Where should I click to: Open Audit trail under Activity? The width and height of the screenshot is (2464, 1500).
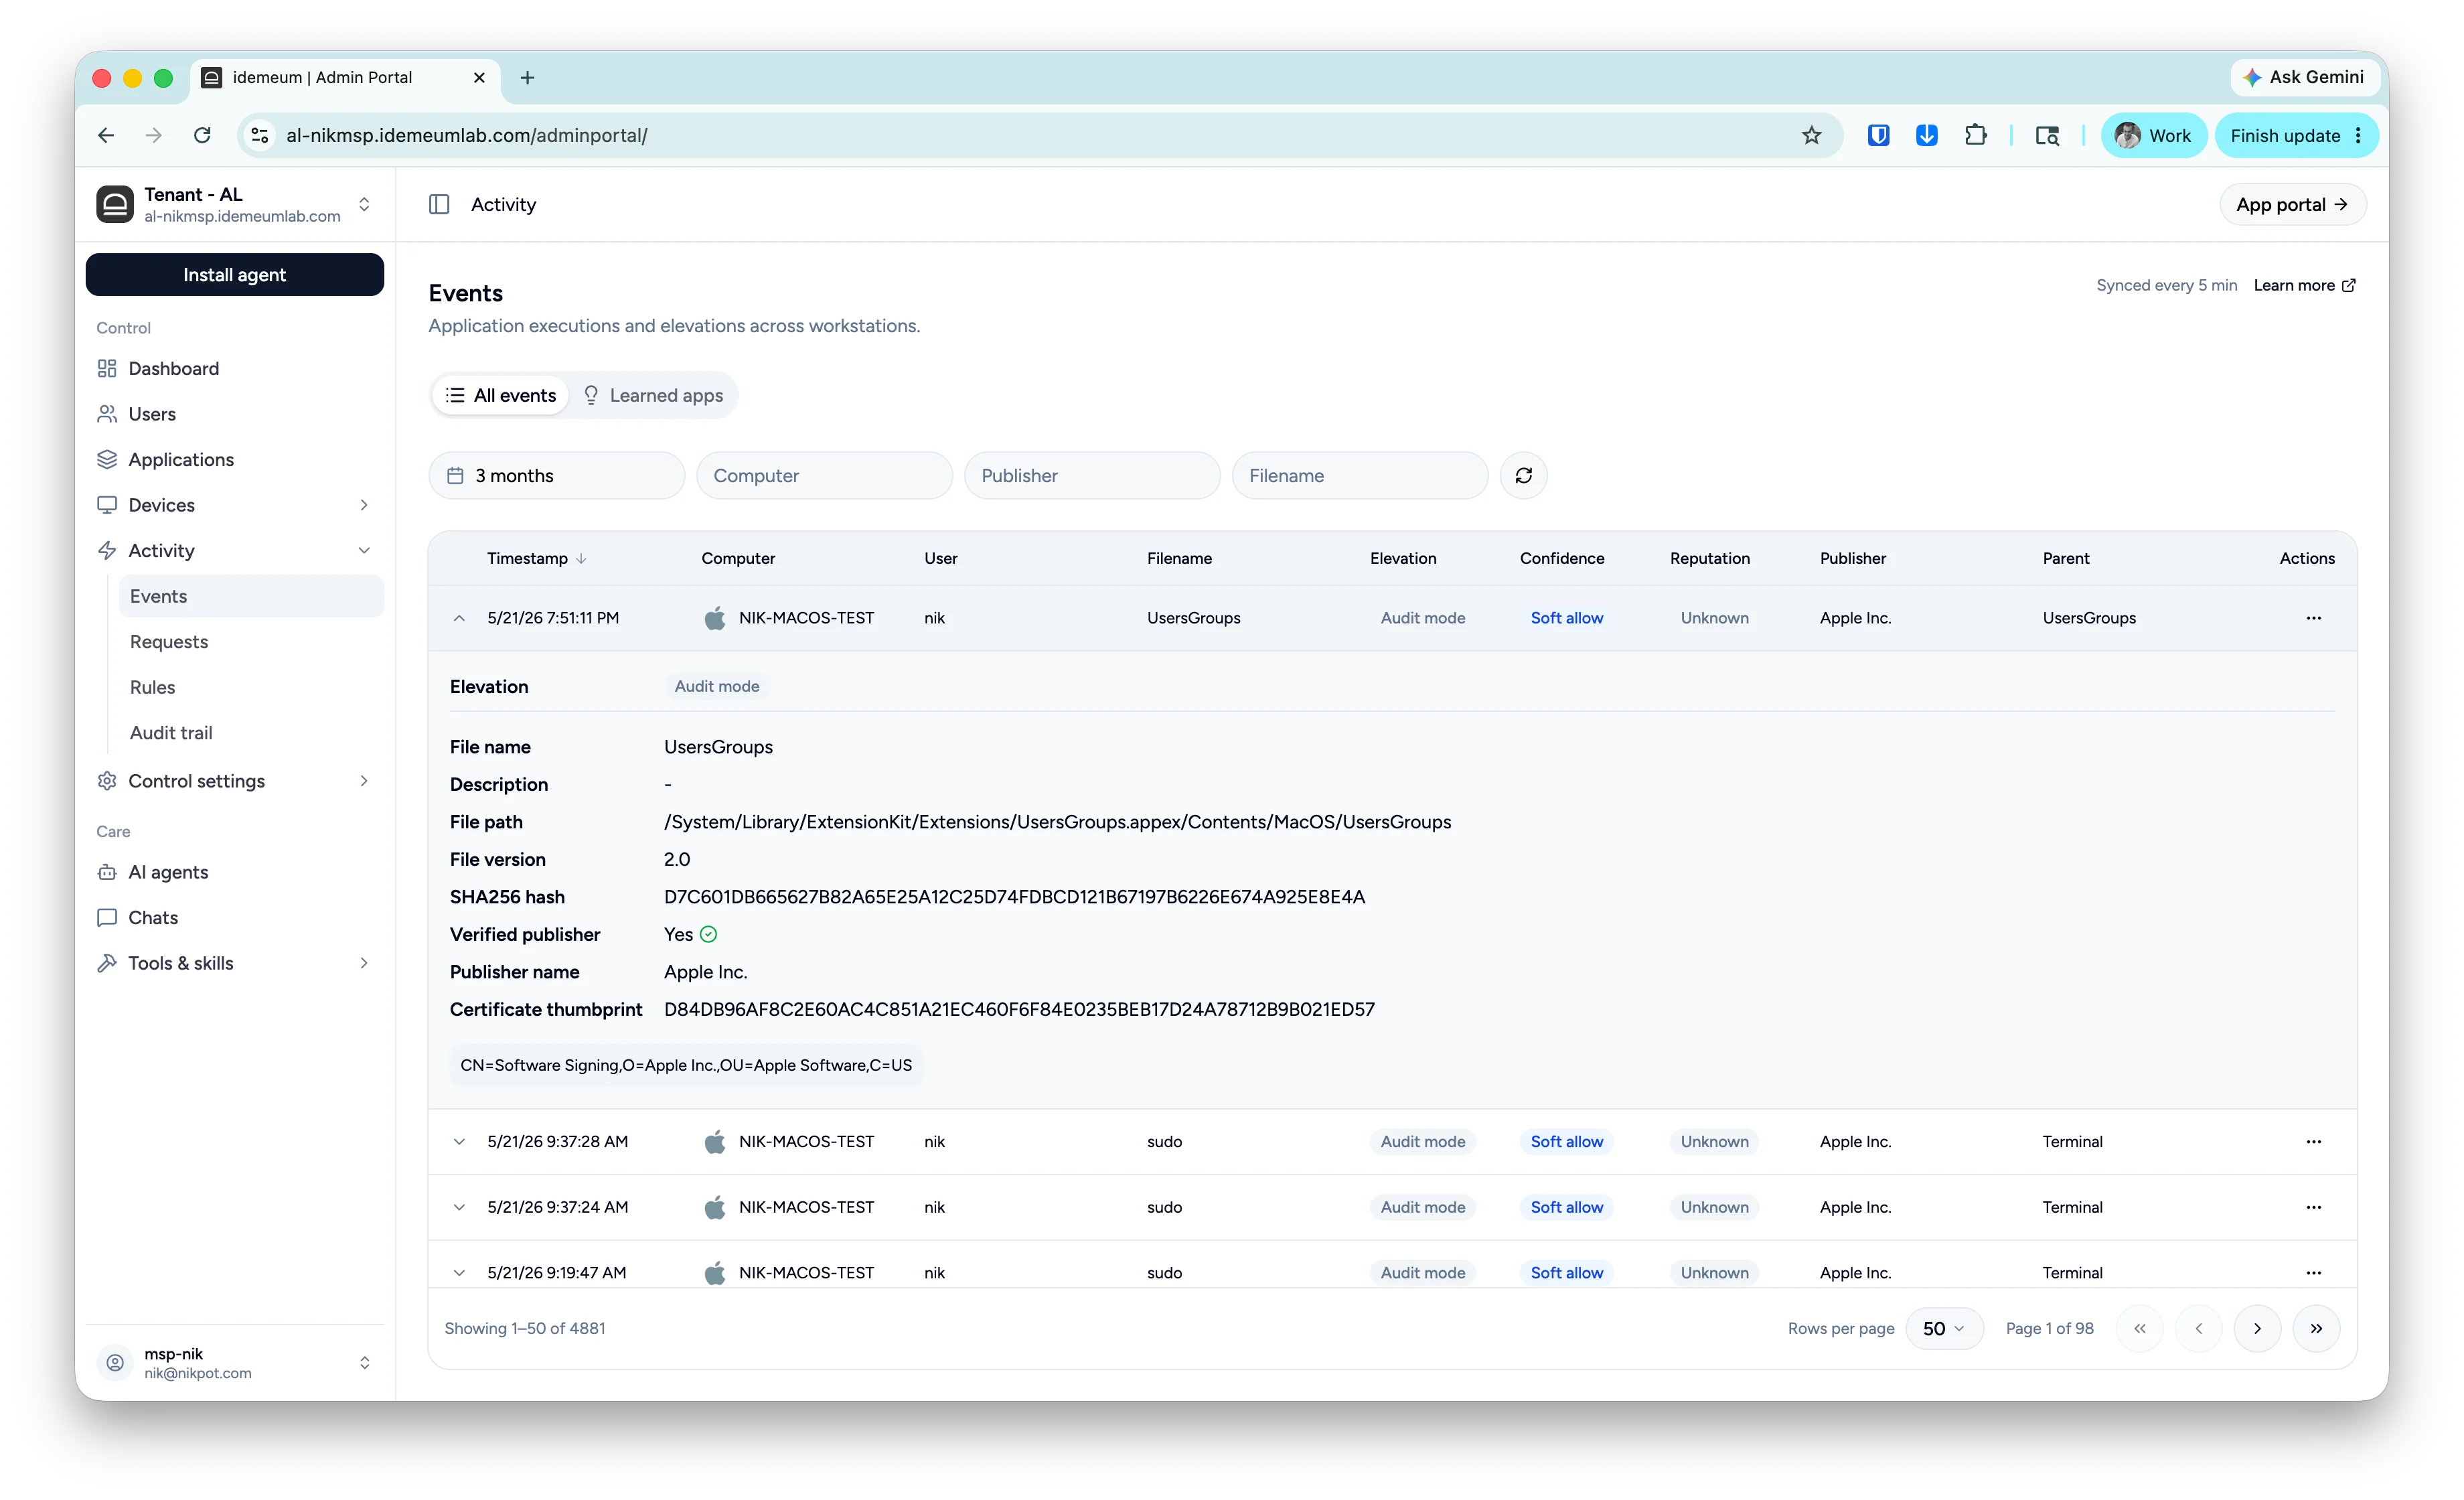251,732
